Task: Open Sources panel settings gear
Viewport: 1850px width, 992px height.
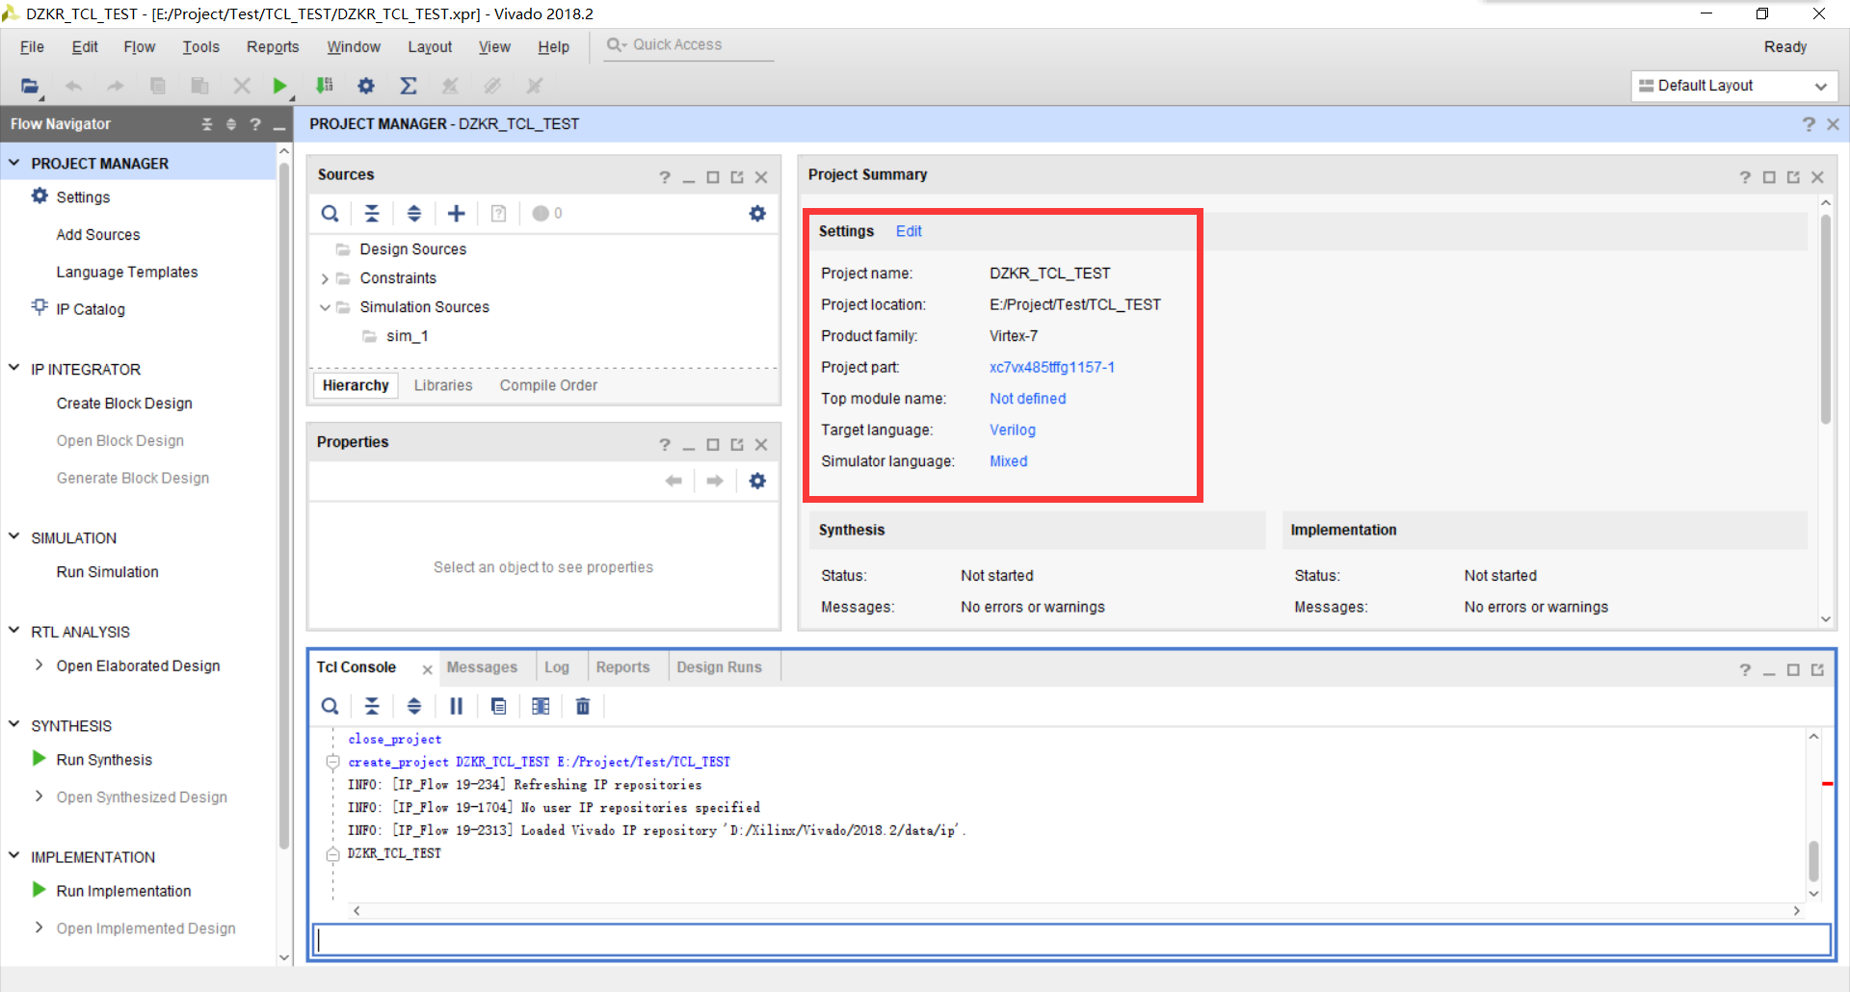Action: coord(757,214)
